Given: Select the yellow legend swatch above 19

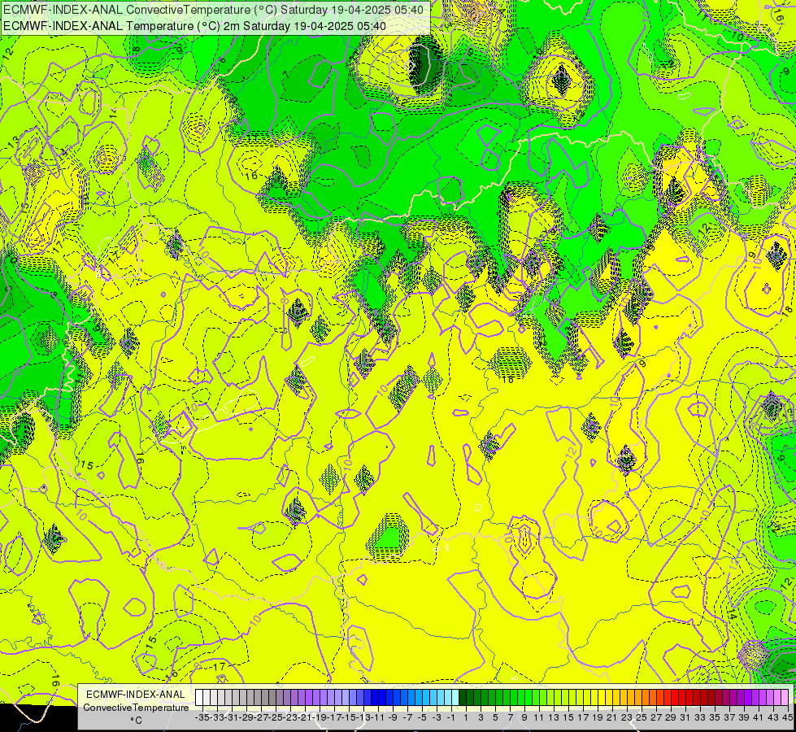Looking at the screenshot, I should (594, 698).
